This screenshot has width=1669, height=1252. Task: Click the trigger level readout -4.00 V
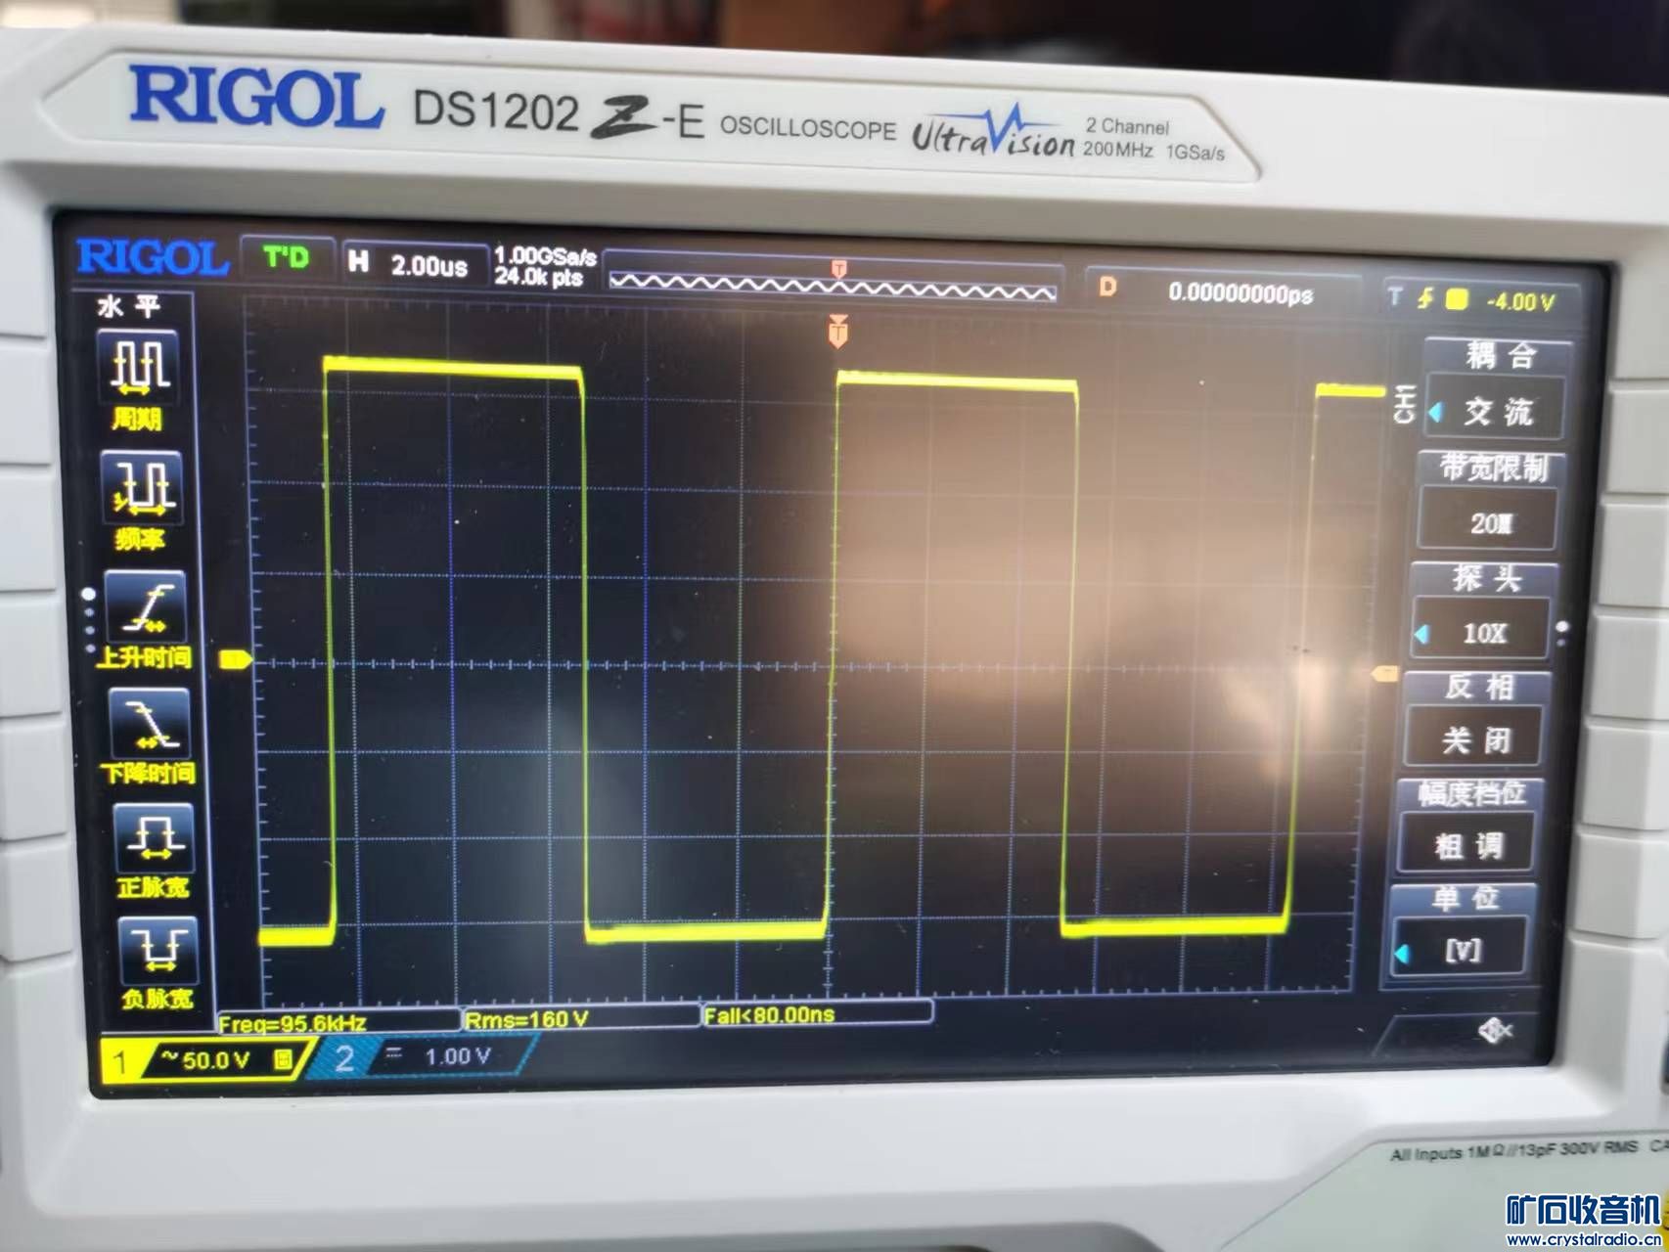pos(1520,302)
